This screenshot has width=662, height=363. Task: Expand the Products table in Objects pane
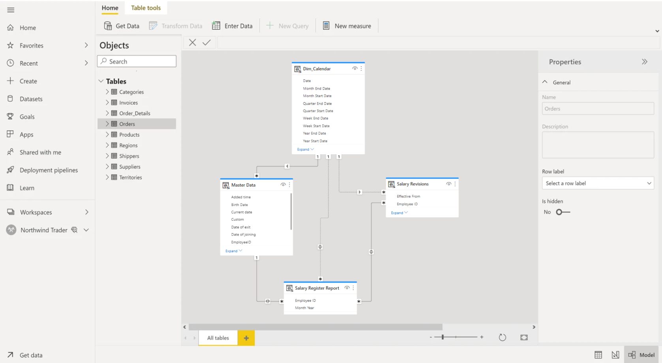pyautogui.click(x=107, y=134)
